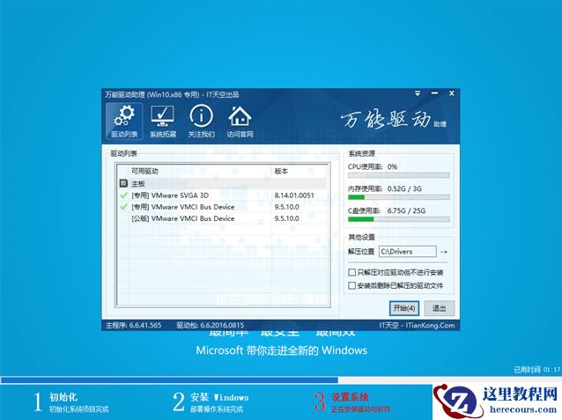Check [公版] VMware VMCI Bus Device
562x420 pixels.
coord(123,218)
